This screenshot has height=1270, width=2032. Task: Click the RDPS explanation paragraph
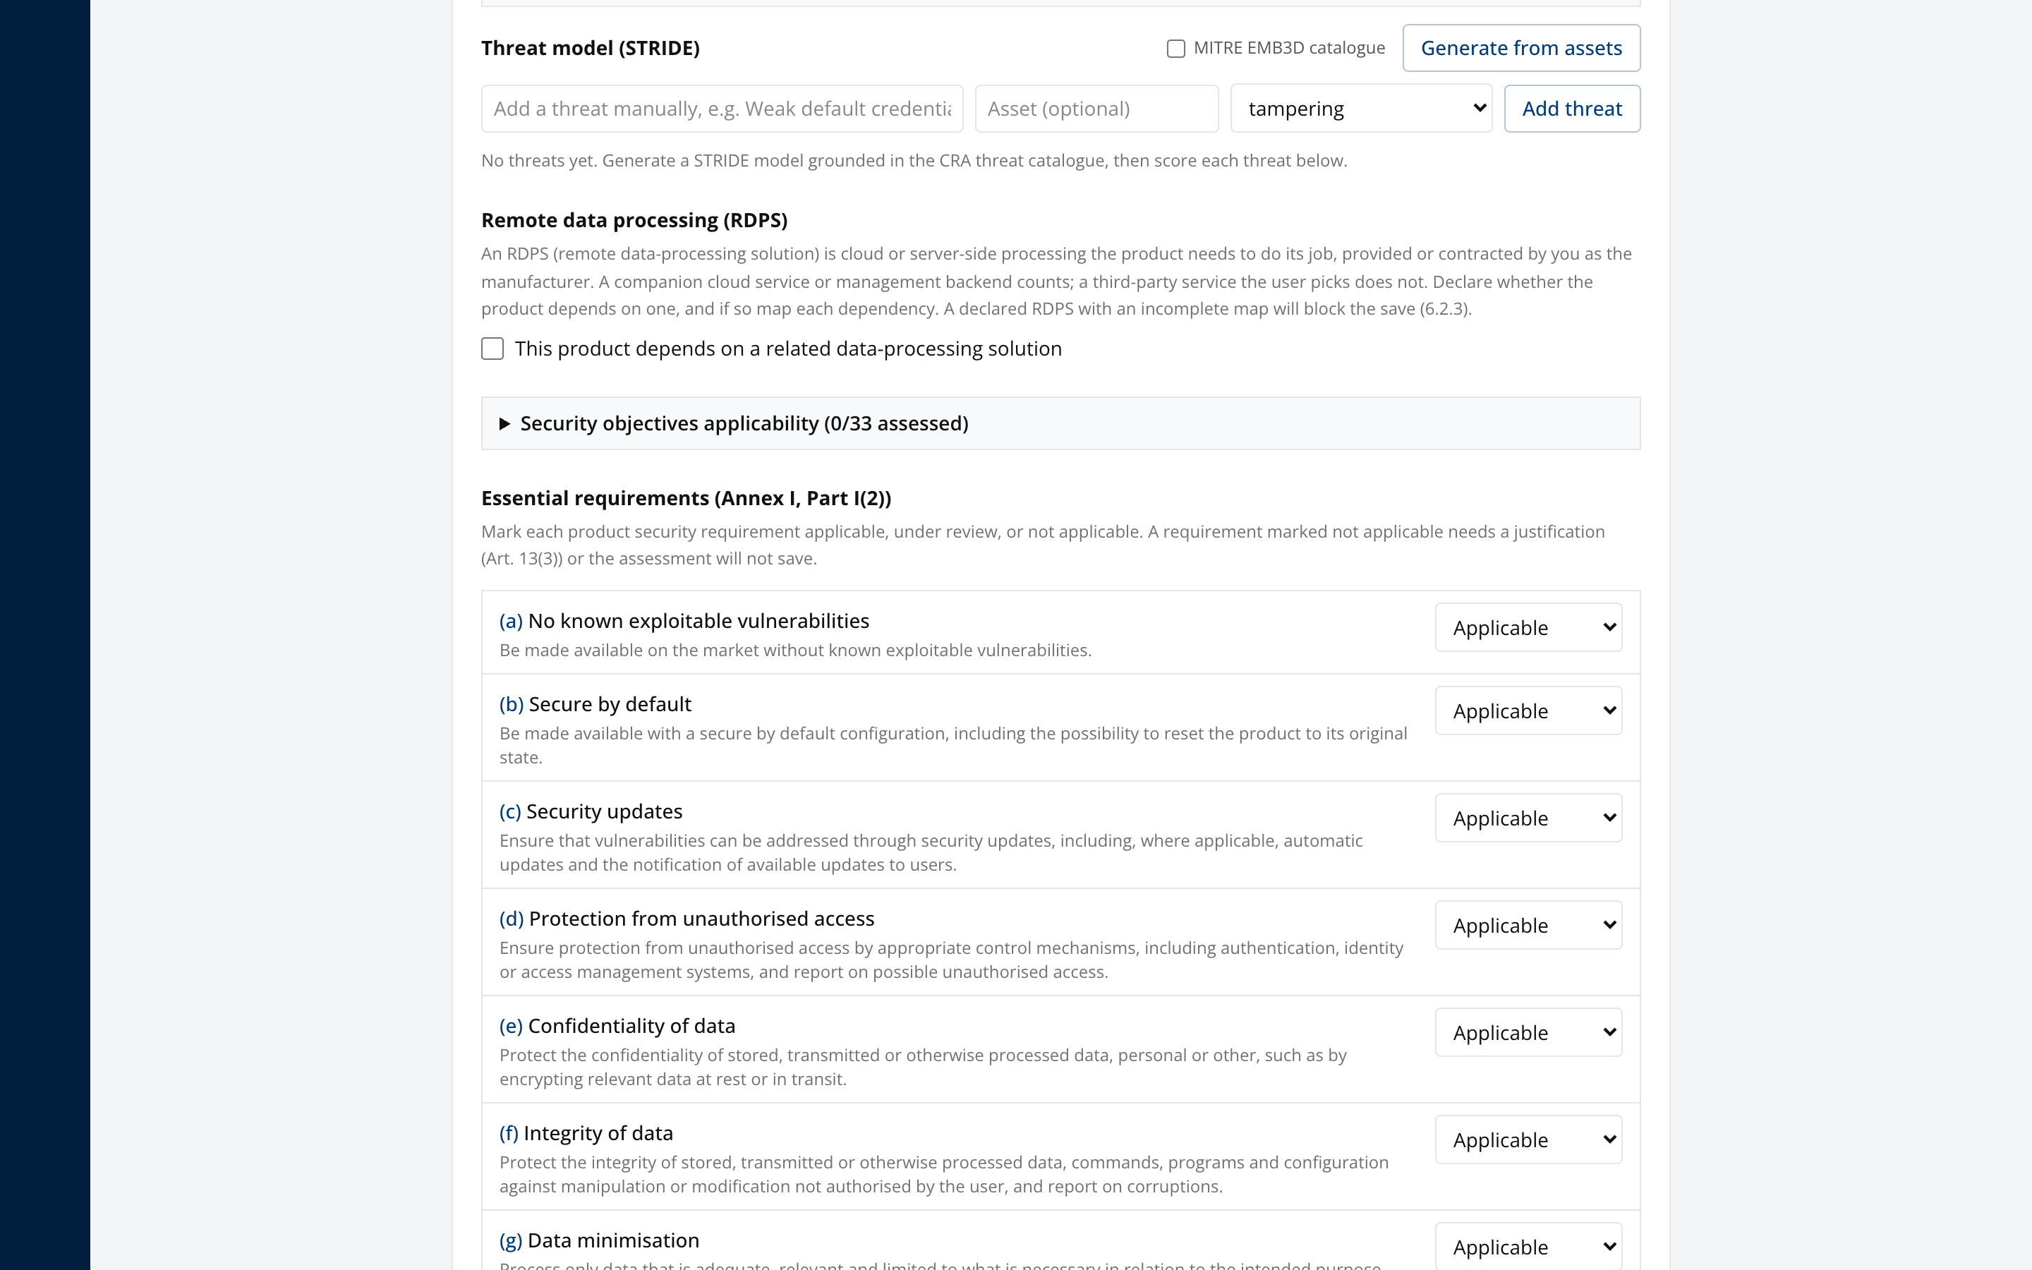tap(1056, 282)
